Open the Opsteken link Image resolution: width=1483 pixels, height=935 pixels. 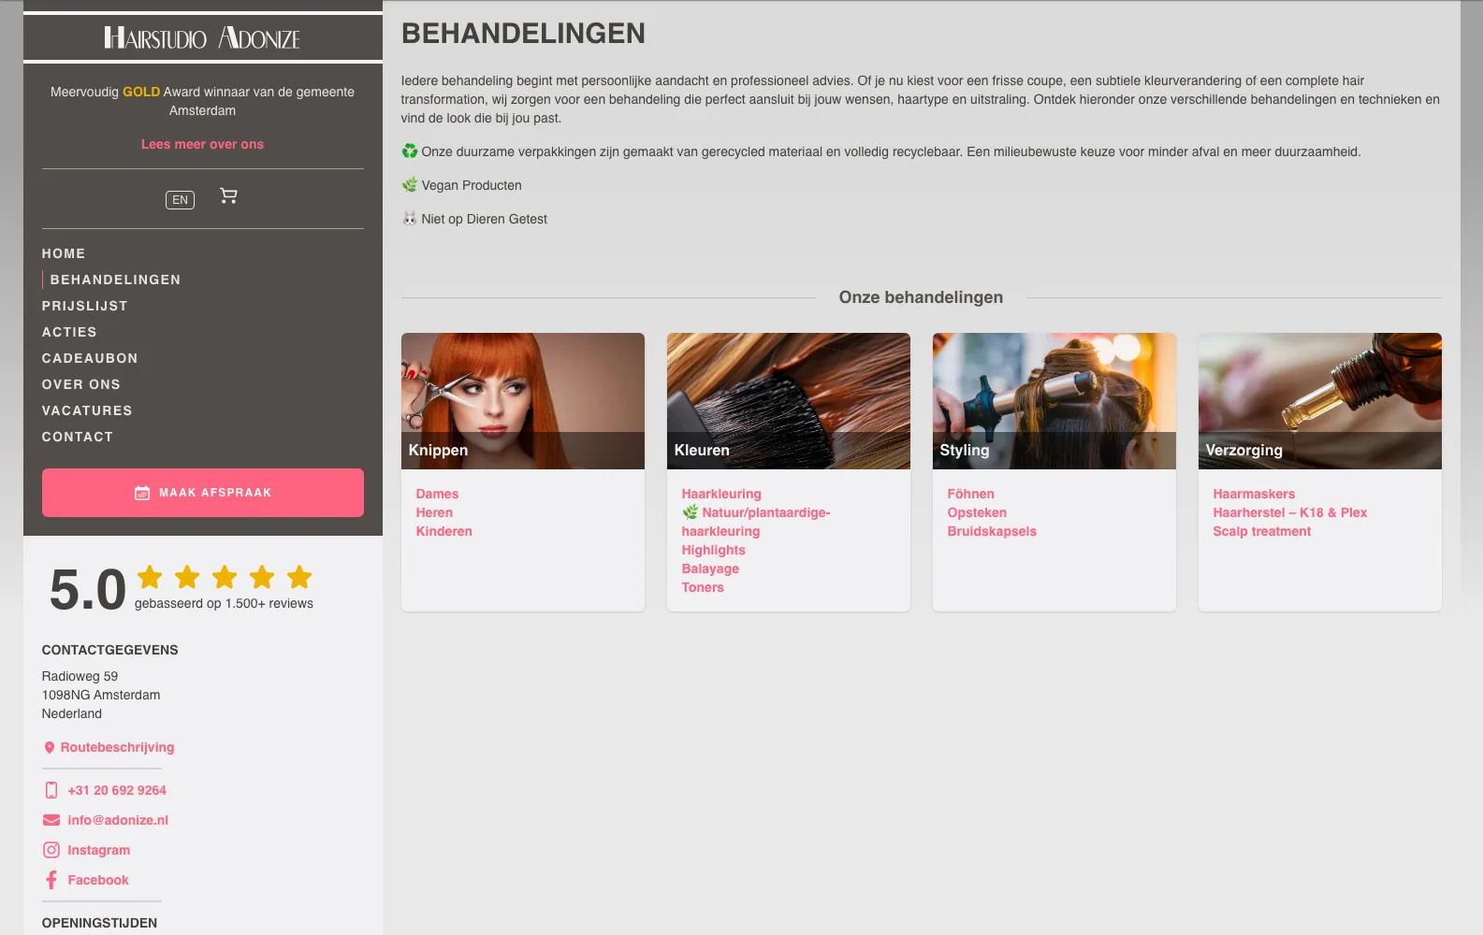pyautogui.click(x=977, y=512)
